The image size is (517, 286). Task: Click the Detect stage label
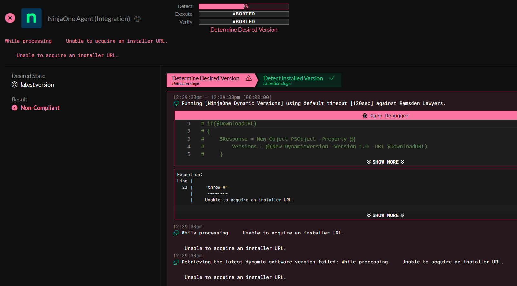pos(185,6)
